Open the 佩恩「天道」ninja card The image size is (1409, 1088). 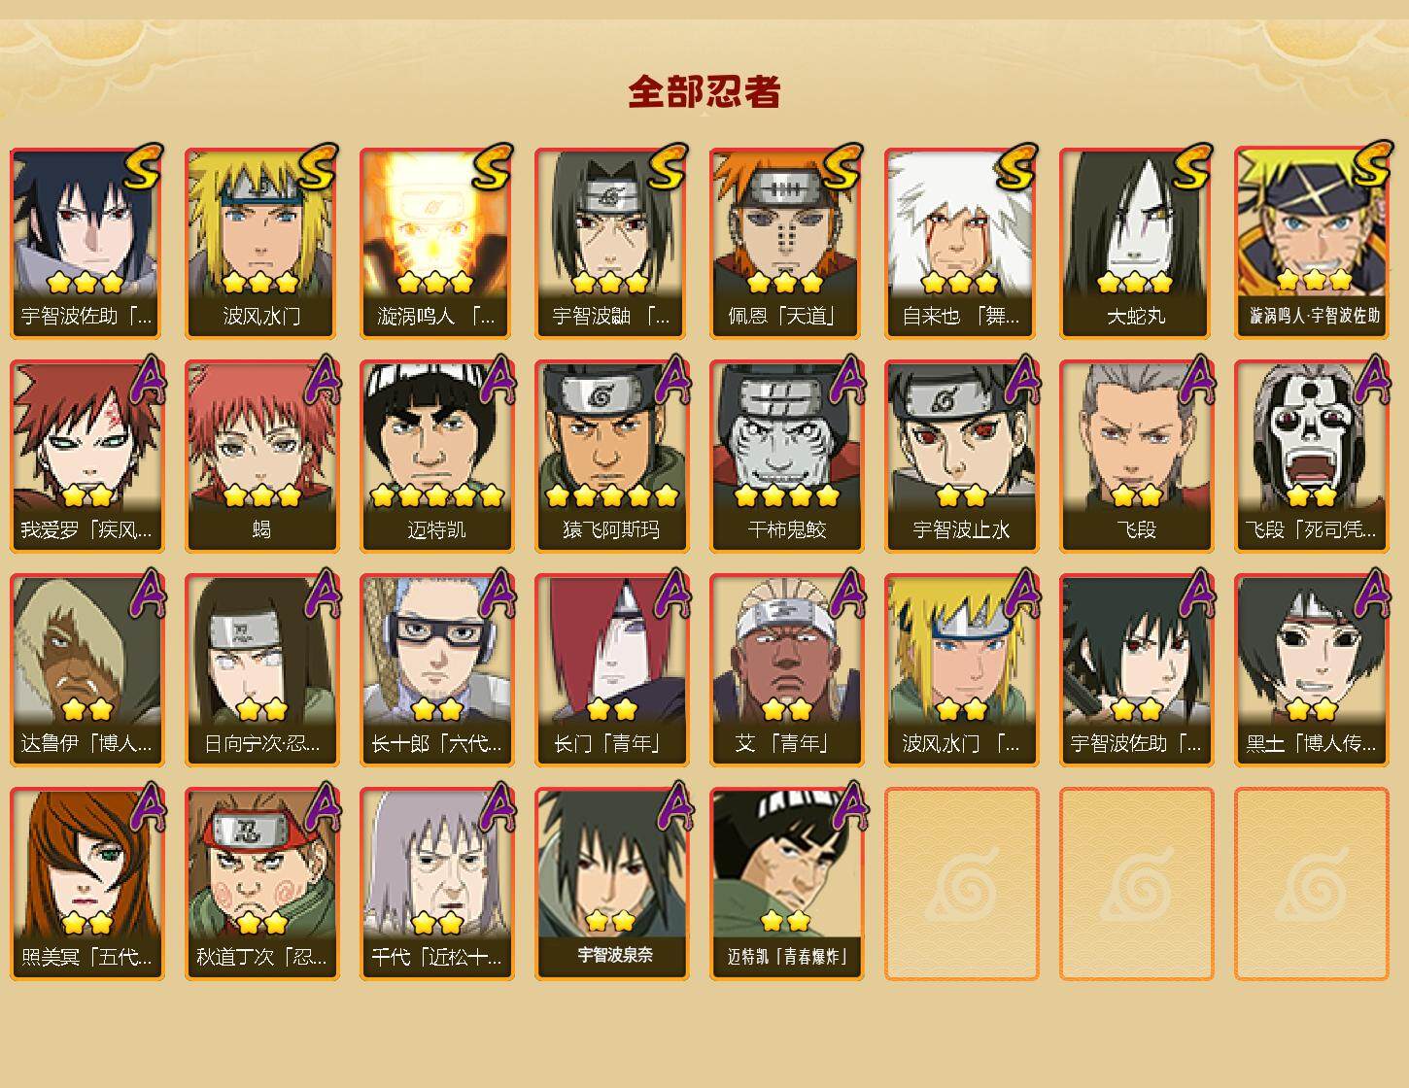point(787,243)
